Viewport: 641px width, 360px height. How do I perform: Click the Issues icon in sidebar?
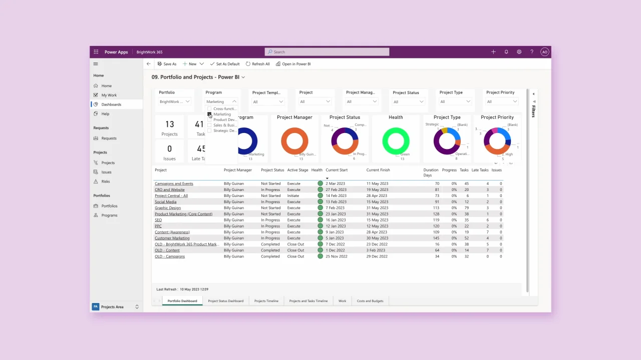coord(96,172)
